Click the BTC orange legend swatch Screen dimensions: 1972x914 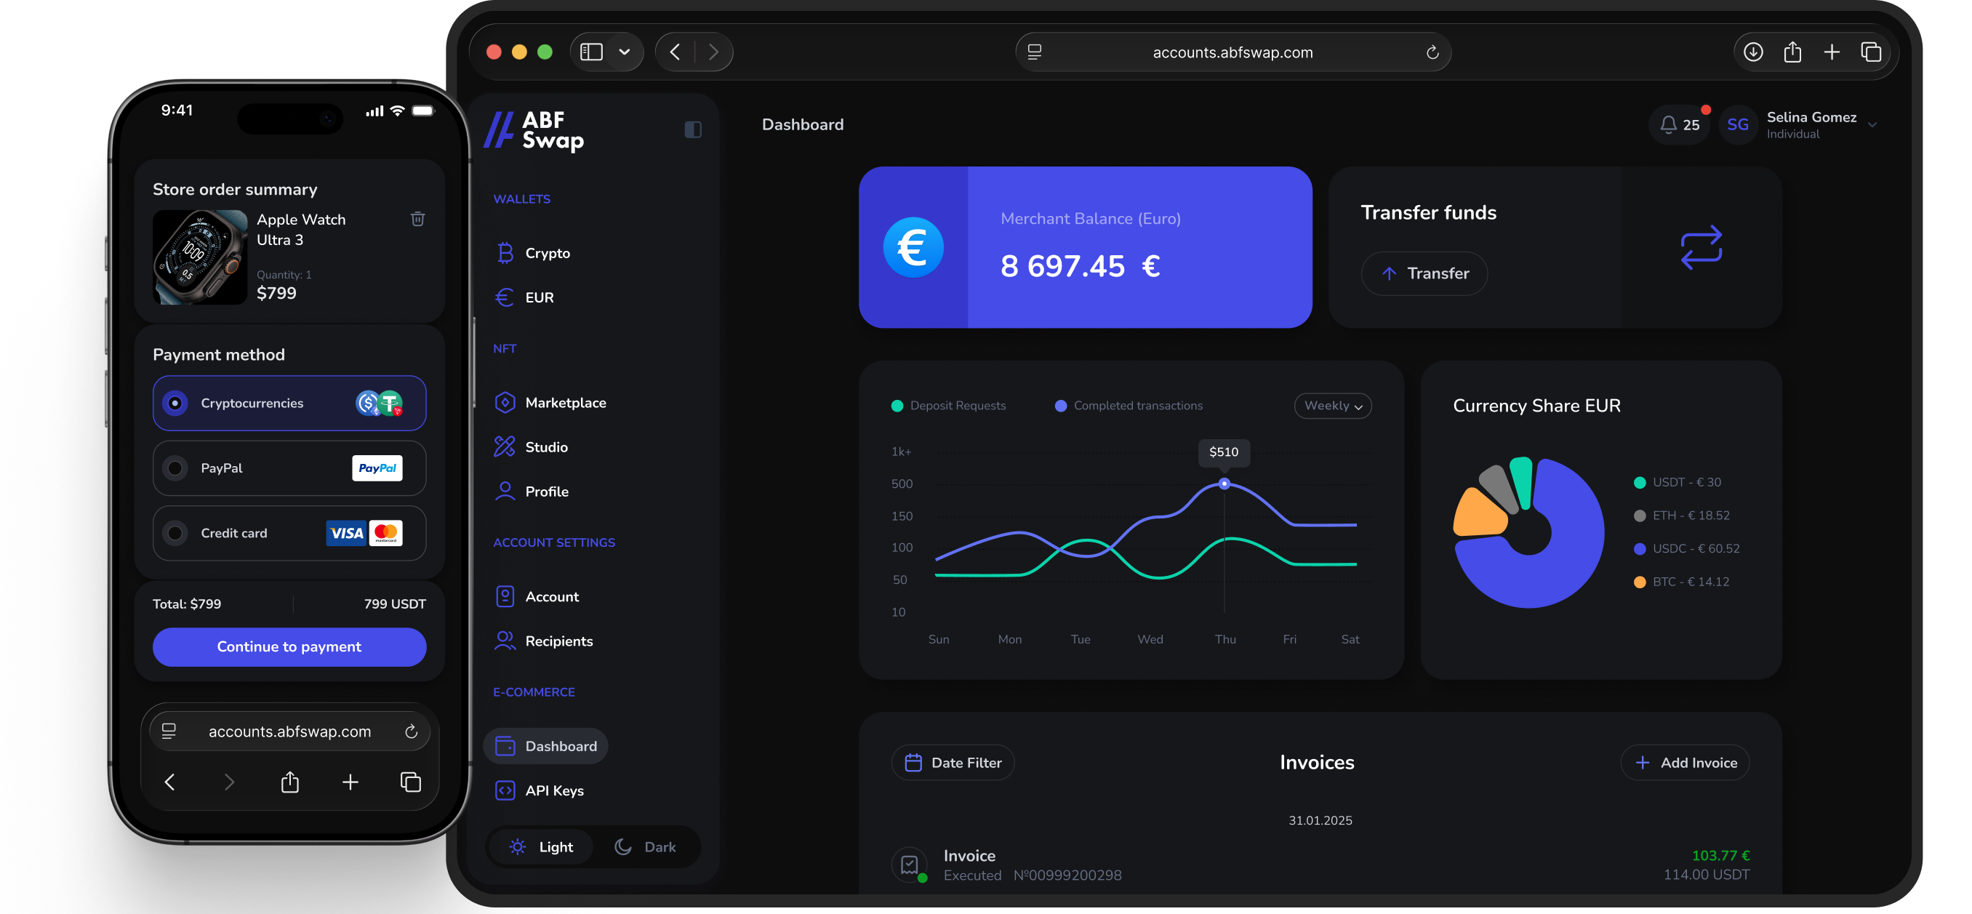click(1639, 582)
